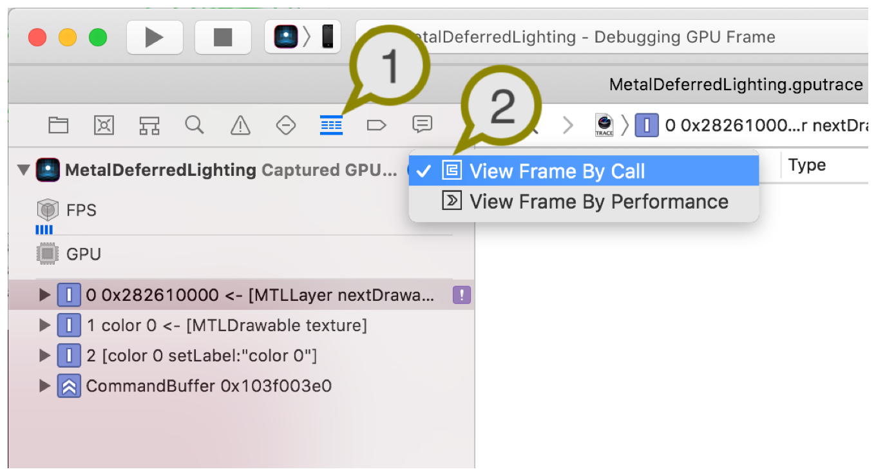
Task: Open the Breakpoint navigator icon
Action: [x=376, y=125]
